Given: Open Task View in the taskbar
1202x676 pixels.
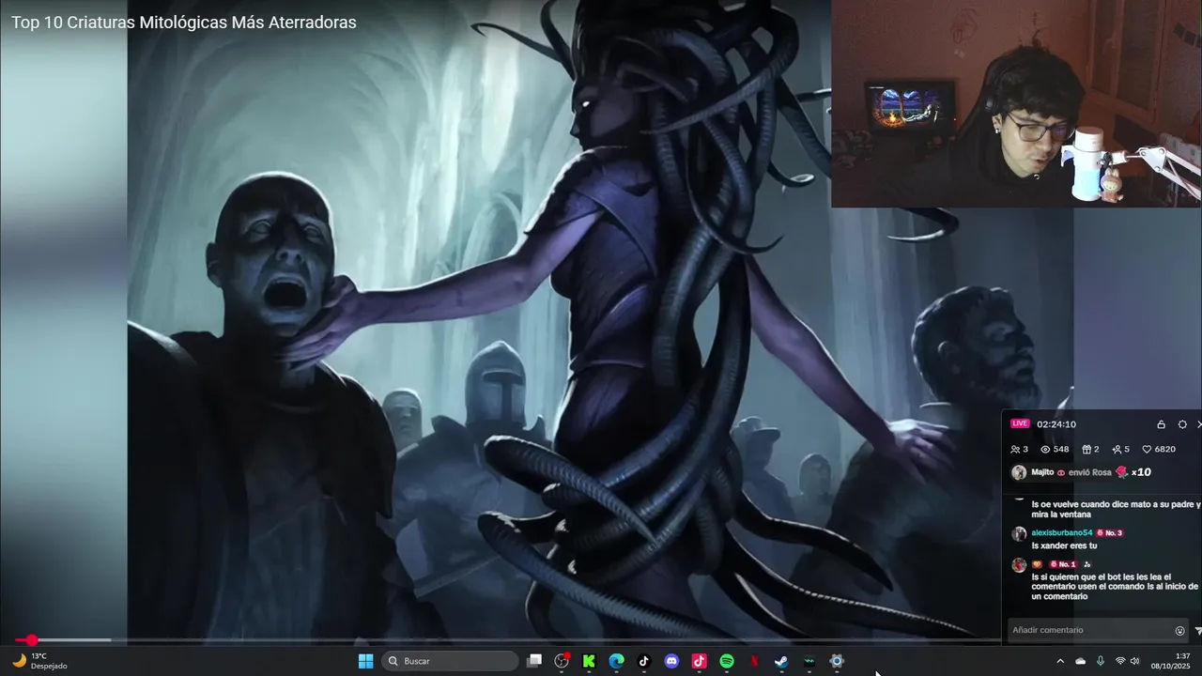Looking at the screenshot, I should pyautogui.click(x=534, y=661).
